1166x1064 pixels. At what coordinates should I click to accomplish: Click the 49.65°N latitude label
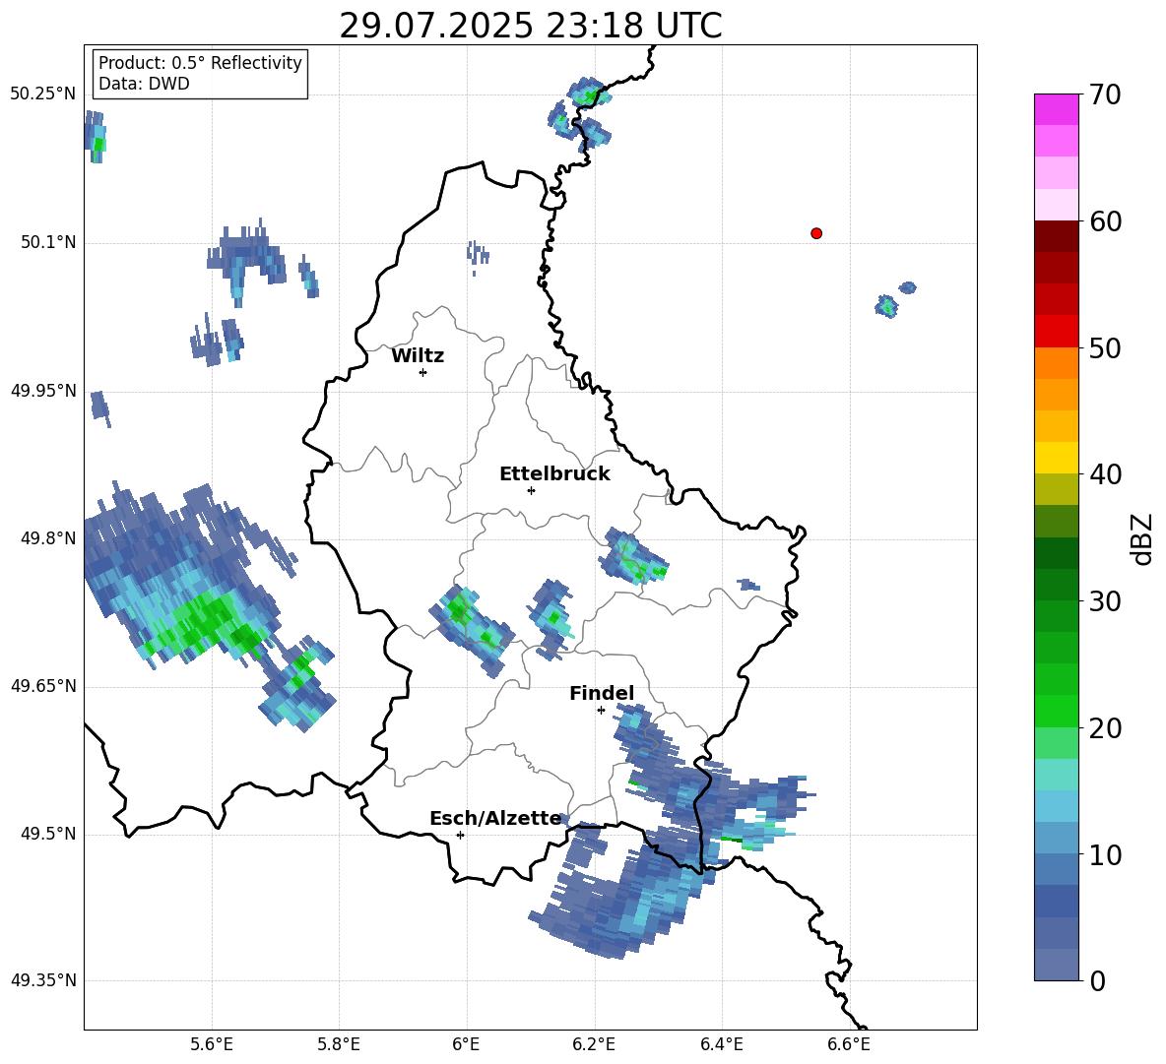42,686
